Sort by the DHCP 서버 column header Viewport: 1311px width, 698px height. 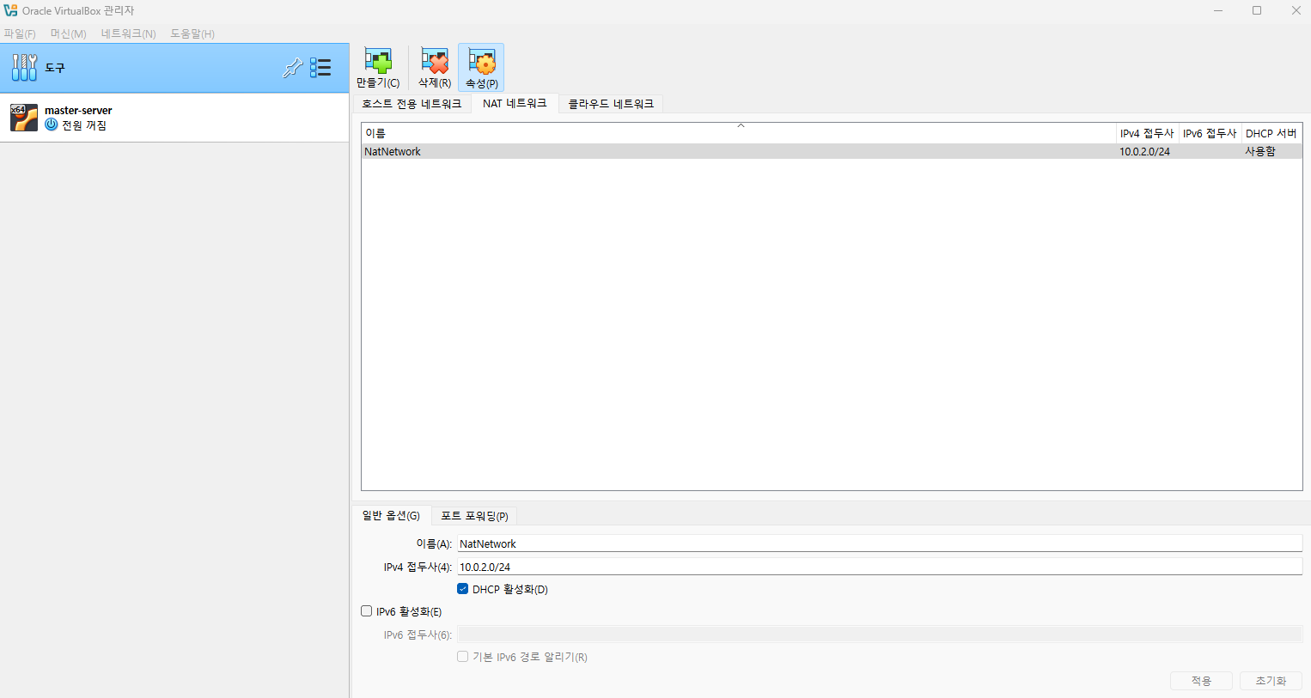[1271, 133]
